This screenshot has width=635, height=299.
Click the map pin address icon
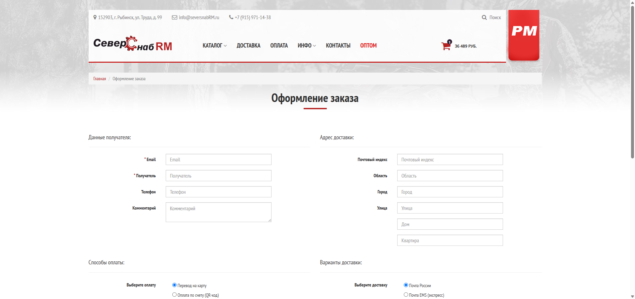(95, 17)
